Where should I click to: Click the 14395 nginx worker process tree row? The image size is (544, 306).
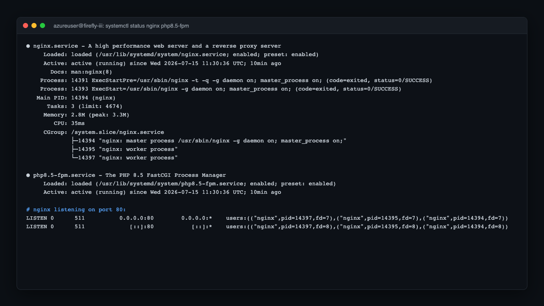point(125,149)
